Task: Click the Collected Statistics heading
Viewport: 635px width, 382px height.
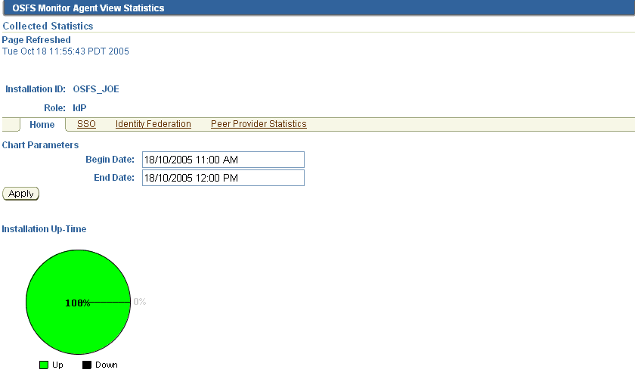Action: pyautogui.click(x=48, y=26)
